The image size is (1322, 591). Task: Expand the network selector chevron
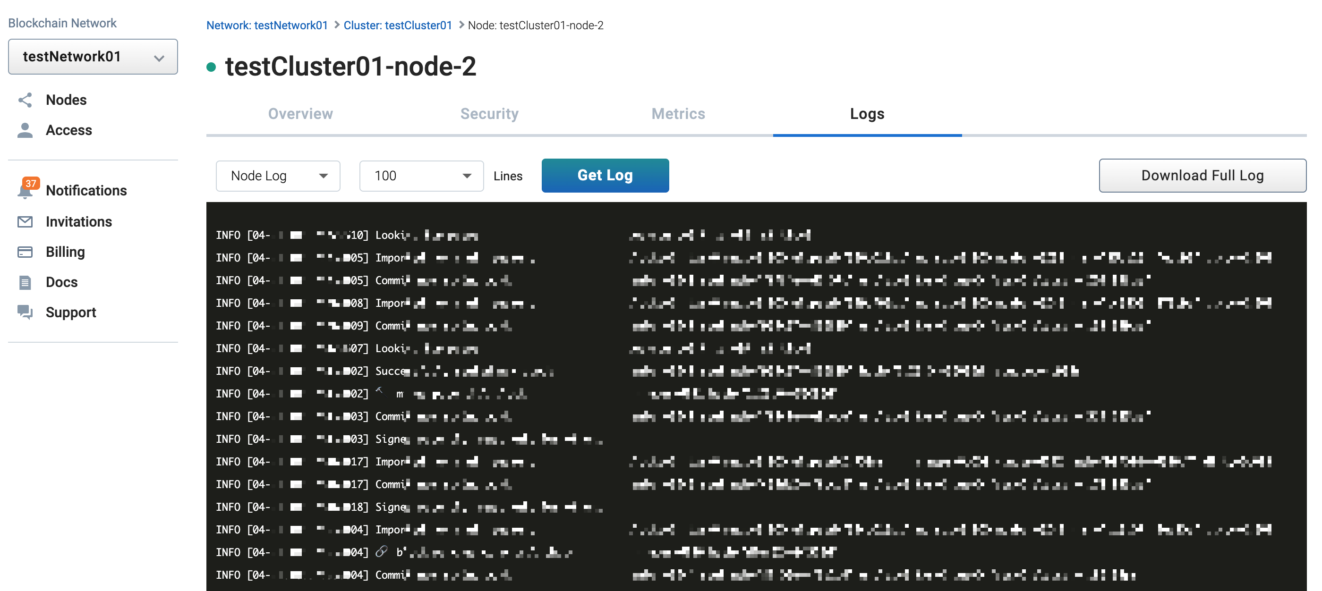(x=159, y=58)
